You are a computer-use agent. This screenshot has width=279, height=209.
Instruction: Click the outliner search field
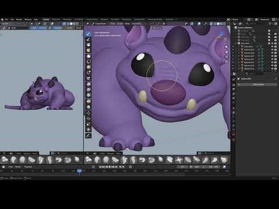(256, 24)
